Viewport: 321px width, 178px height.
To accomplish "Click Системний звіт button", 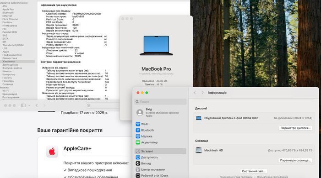I will [x=254, y=171].
